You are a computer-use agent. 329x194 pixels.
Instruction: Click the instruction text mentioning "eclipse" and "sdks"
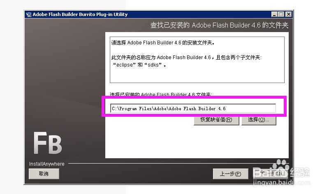[186, 61]
